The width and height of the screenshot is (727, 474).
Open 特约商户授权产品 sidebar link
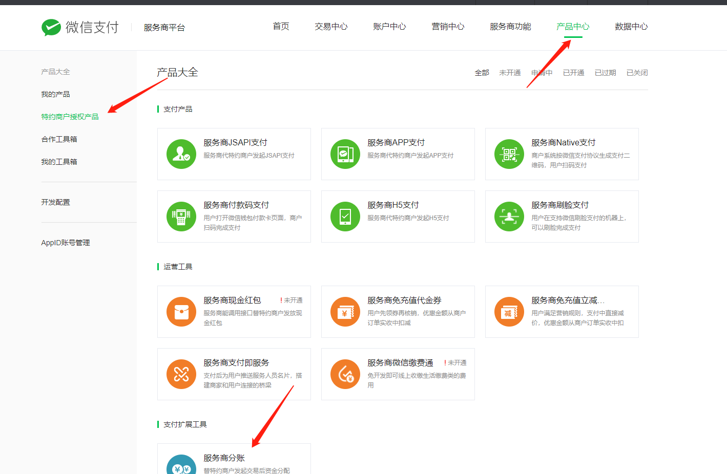pos(70,117)
